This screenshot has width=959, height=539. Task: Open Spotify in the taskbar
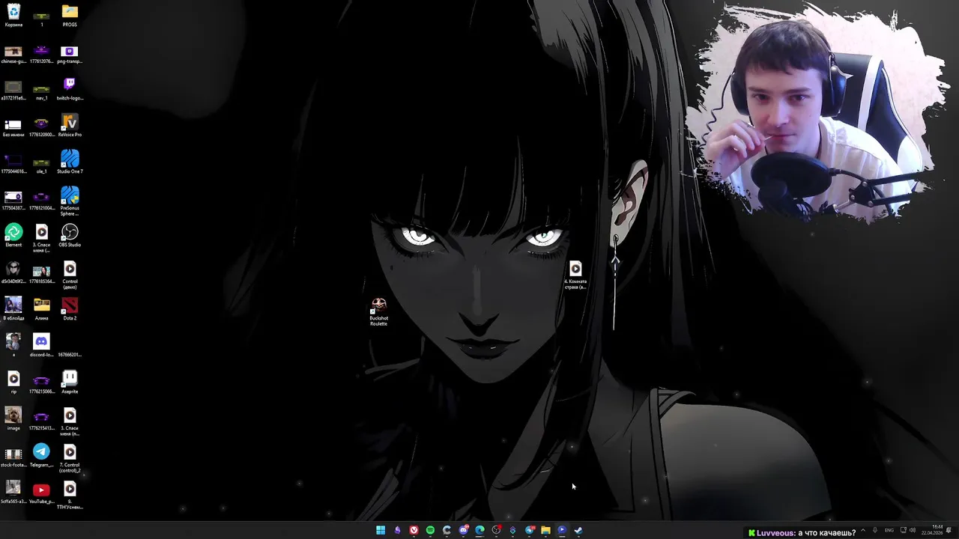click(x=430, y=530)
